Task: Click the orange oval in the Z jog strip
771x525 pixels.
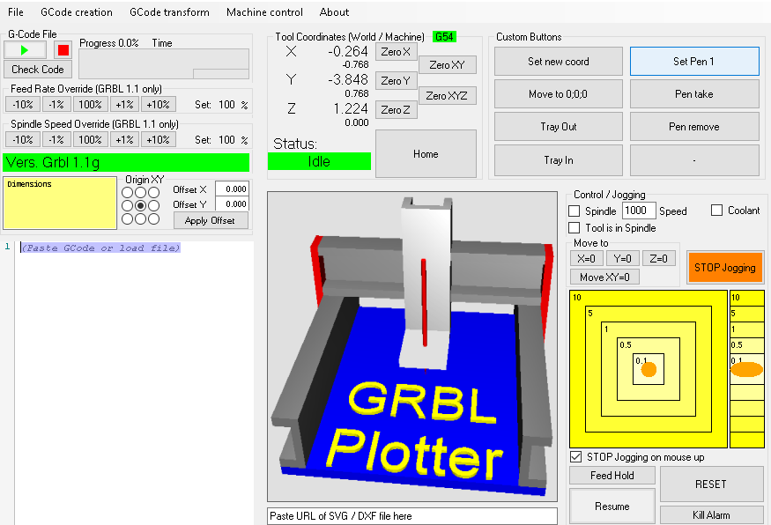Action: [x=746, y=369]
